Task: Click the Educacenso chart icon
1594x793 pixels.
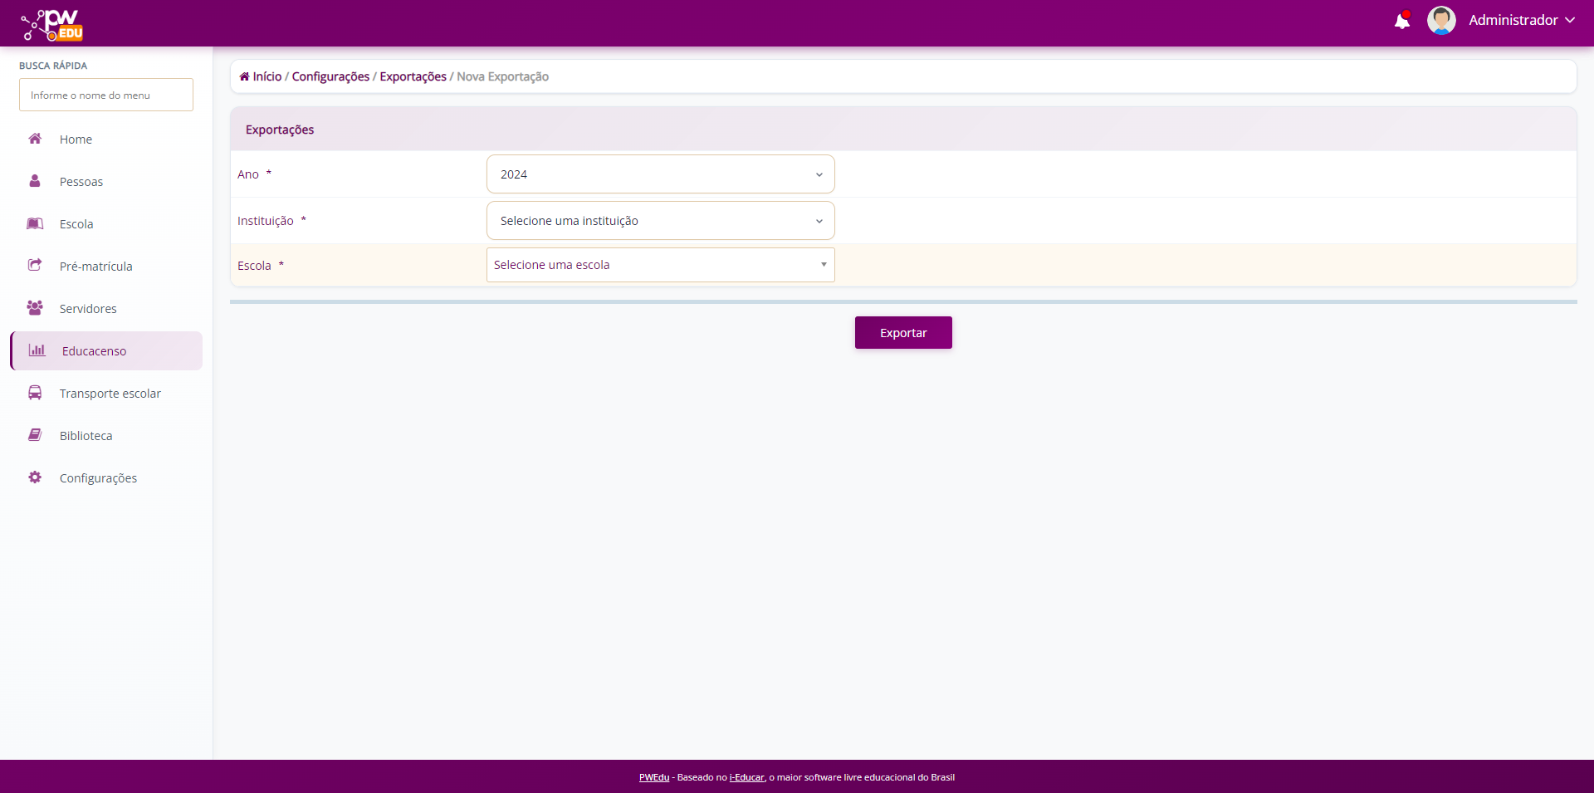Action: (37, 350)
